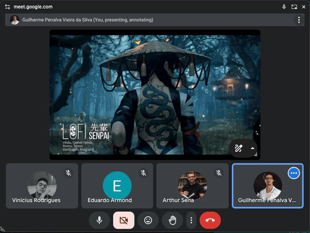
Task: Select the Vinicius Rodrigues participant tile
Action: pyautogui.click(x=42, y=186)
